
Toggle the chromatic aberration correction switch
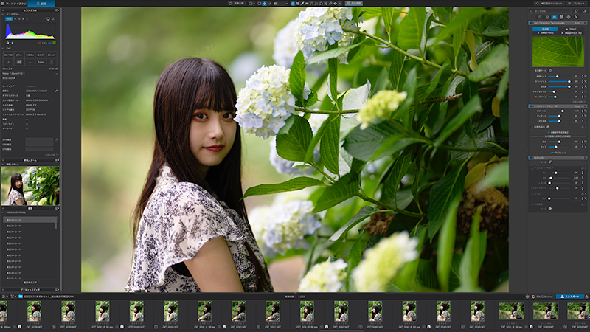click(x=532, y=127)
